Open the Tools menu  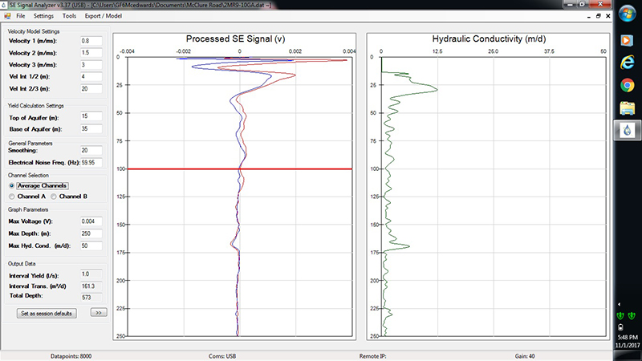click(69, 16)
